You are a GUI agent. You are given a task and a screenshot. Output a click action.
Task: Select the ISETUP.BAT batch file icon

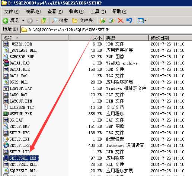pyautogui.click(x=6, y=88)
